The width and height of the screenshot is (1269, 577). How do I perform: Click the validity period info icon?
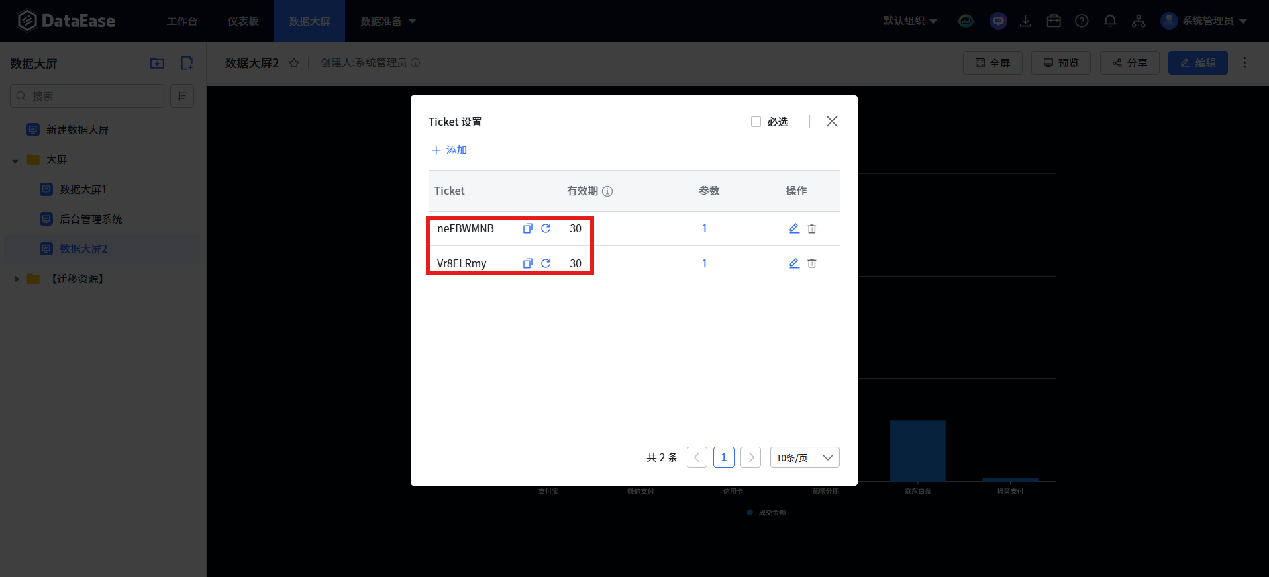pyautogui.click(x=607, y=191)
